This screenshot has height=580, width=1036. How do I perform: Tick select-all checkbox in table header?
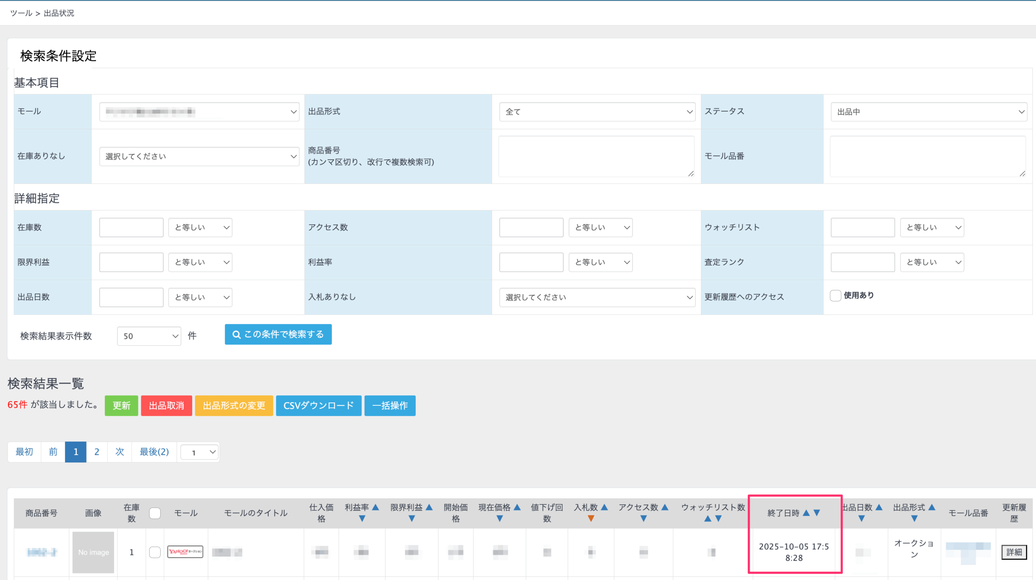pyautogui.click(x=155, y=513)
